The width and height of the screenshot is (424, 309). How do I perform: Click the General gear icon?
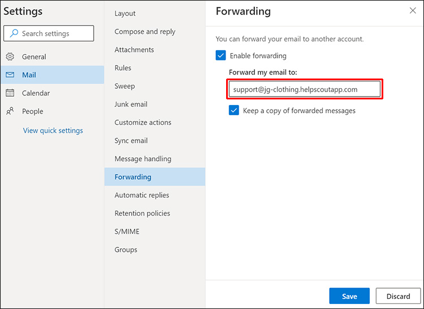10,56
